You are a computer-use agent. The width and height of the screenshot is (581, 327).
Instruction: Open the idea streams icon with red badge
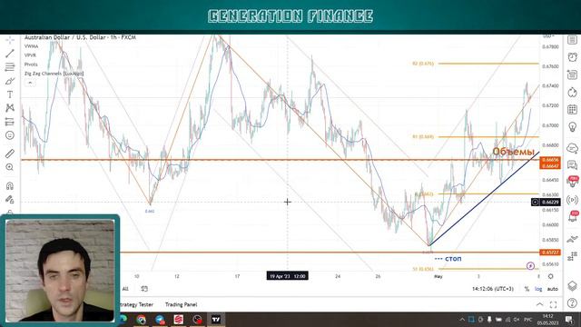tap(573, 182)
